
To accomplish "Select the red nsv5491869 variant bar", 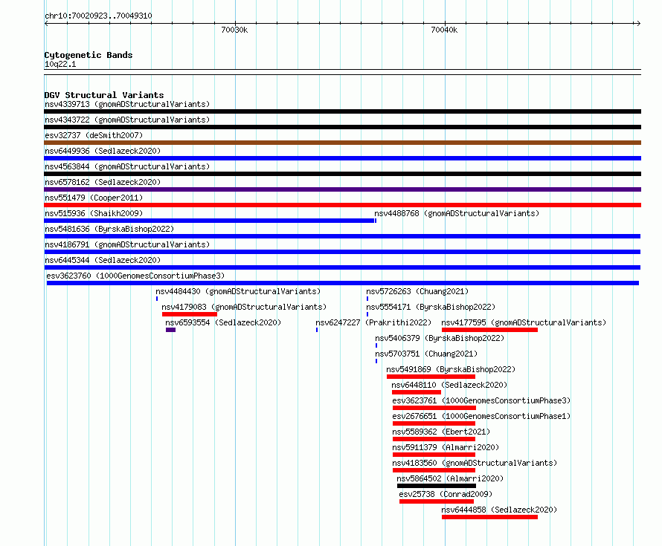I will (x=431, y=377).
